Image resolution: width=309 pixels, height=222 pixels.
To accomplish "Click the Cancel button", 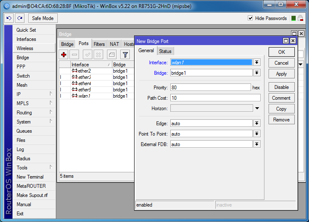I will 282,63.
